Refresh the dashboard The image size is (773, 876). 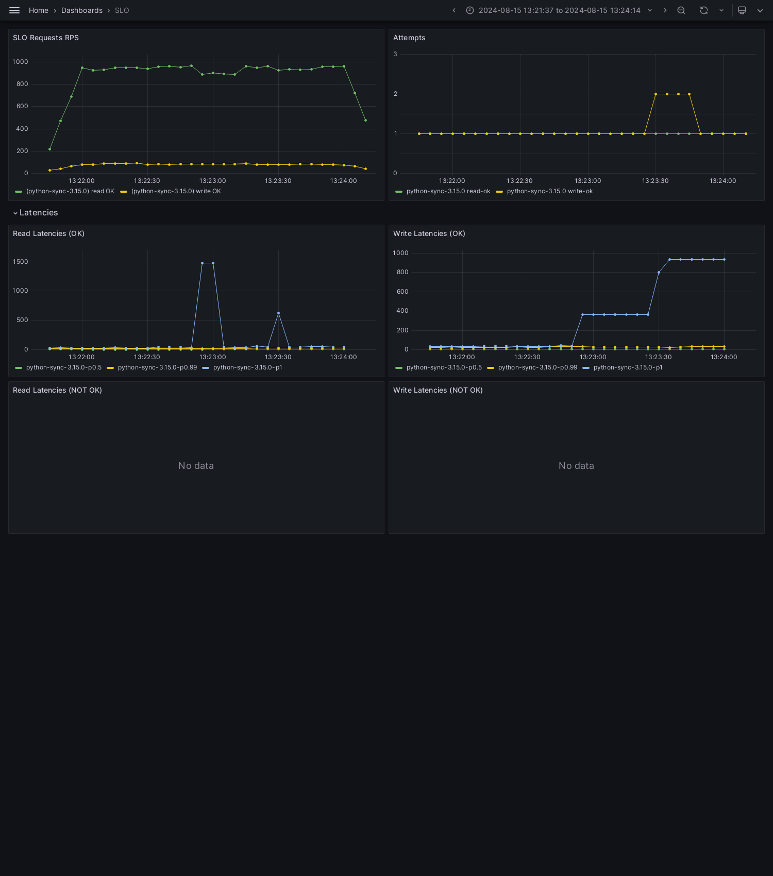pyautogui.click(x=704, y=10)
